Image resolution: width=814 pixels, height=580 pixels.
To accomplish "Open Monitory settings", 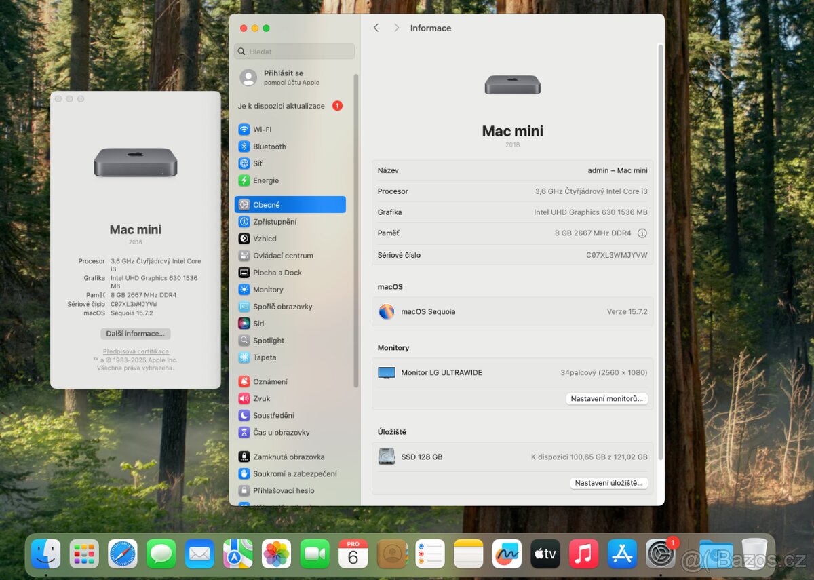I will [x=267, y=289].
